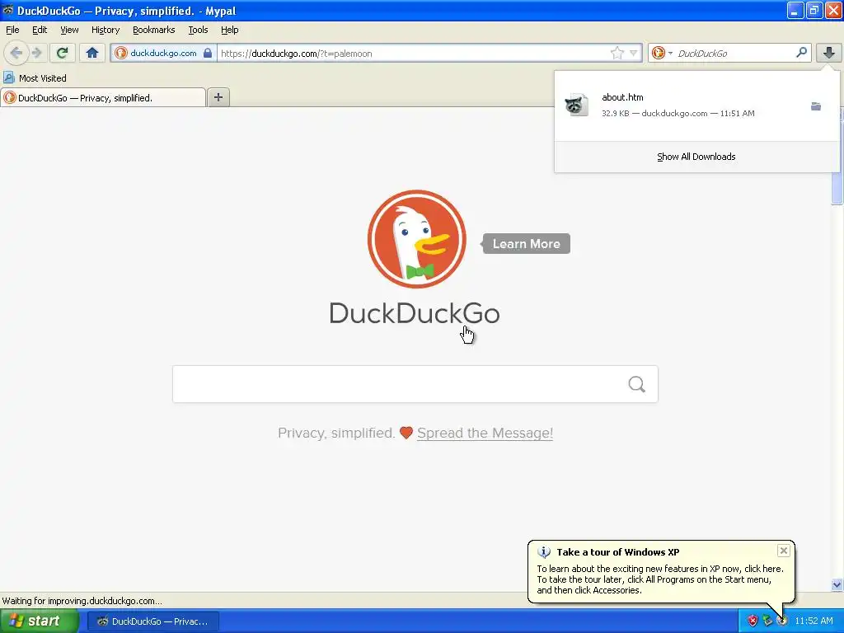This screenshot has width=844, height=633.
Task: Click the red security shield tray icon
Action: click(x=753, y=621)
